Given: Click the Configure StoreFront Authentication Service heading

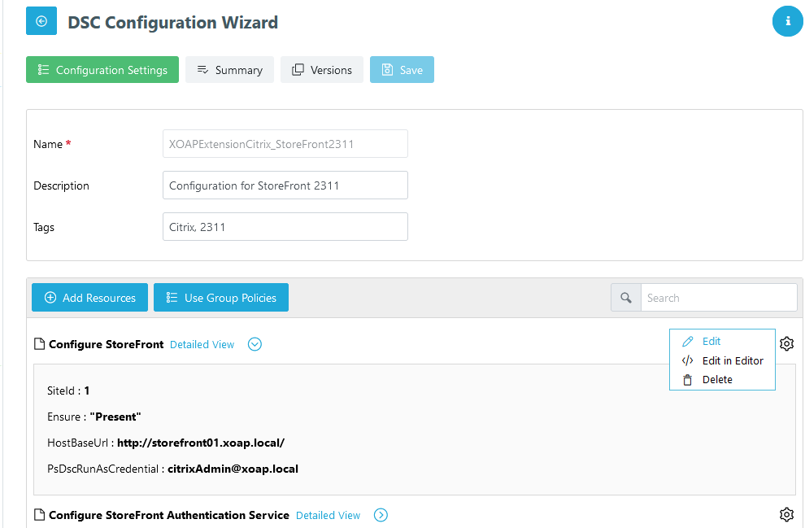Looking at the screenshot, I should tap(169, 515).
